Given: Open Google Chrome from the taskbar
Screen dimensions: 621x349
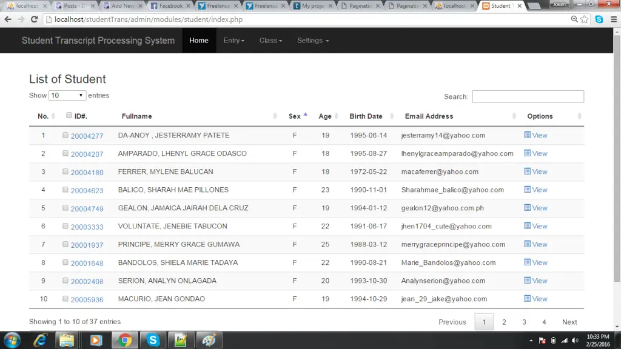Looking at the screenshot, I should pyautogui.click(x=126, y=340).
